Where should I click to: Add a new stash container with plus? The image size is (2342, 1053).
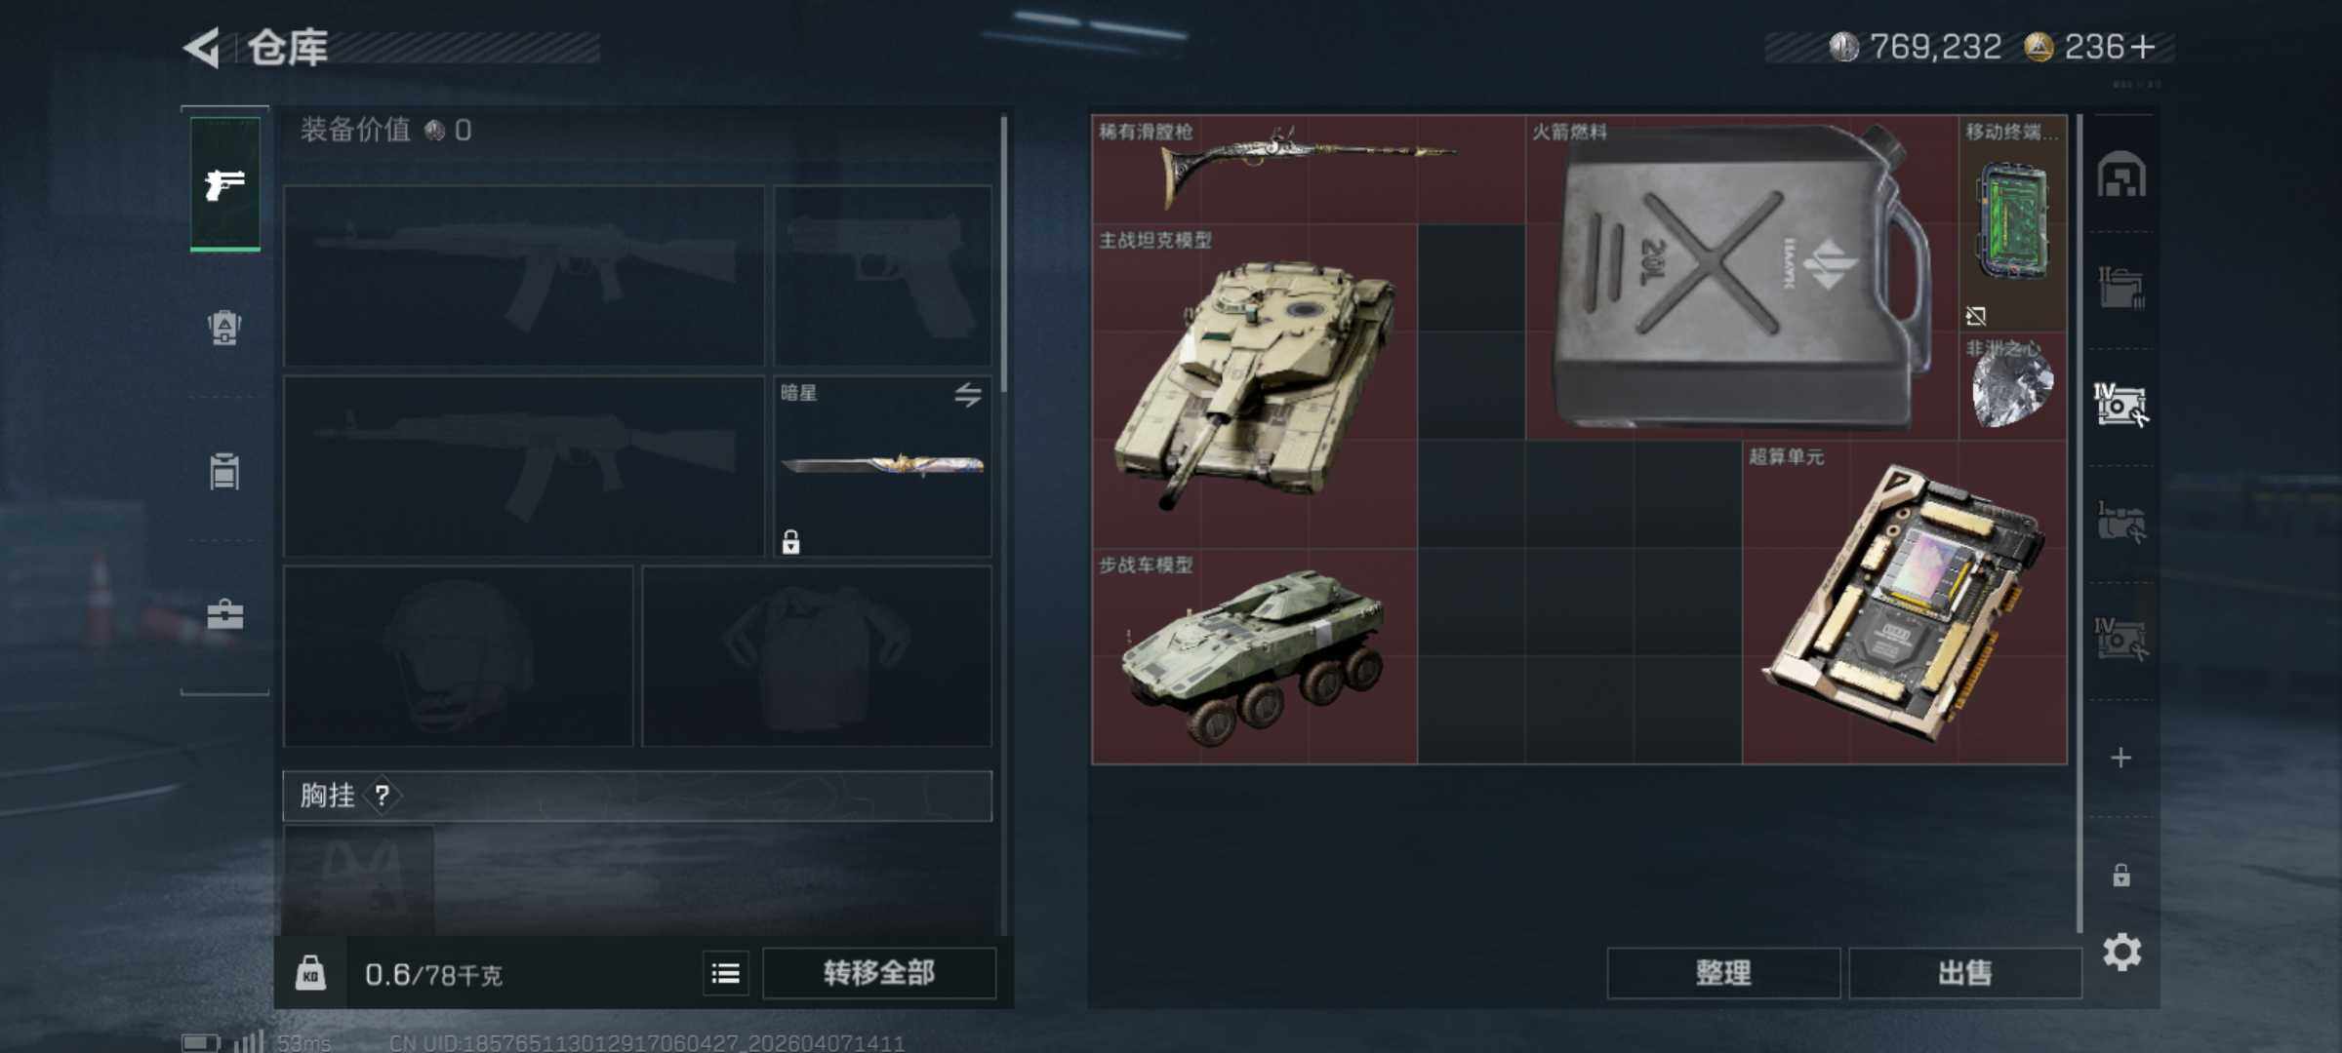point(2120,758)
